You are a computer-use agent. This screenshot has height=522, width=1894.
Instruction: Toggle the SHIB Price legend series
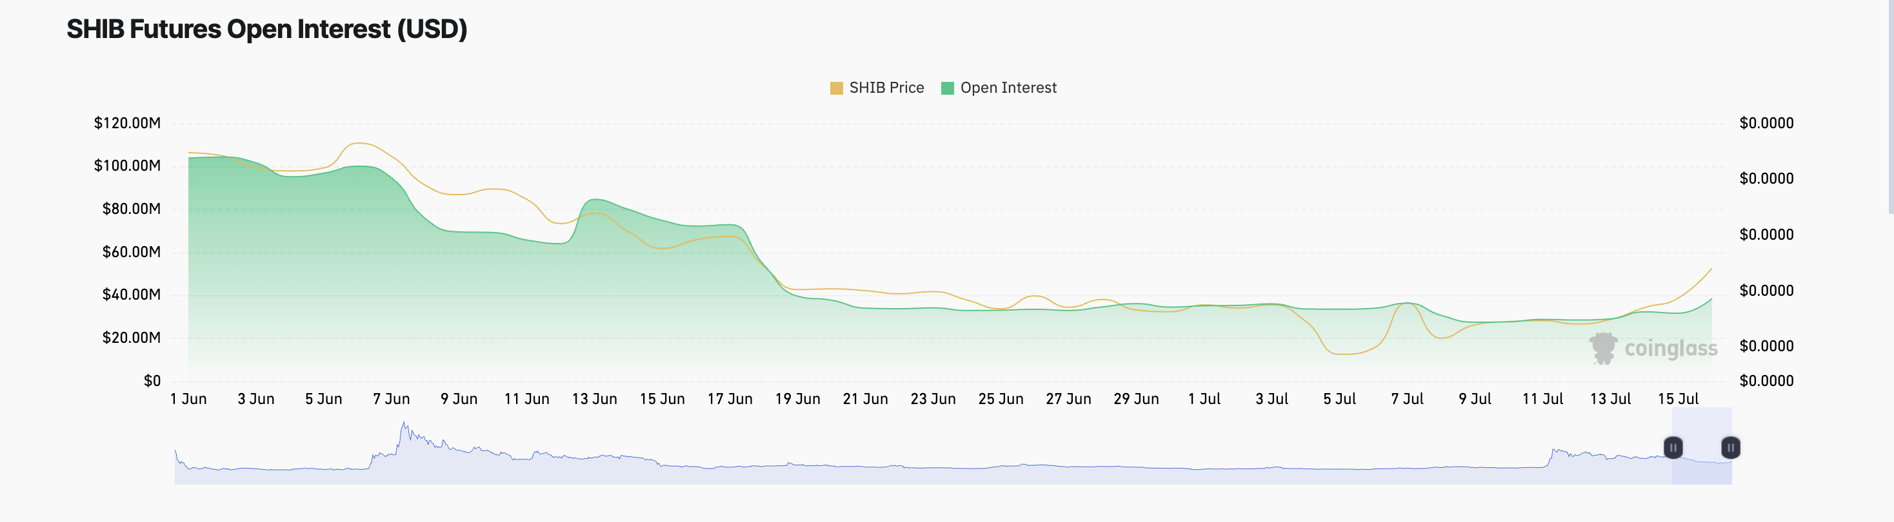click(877, 88)
